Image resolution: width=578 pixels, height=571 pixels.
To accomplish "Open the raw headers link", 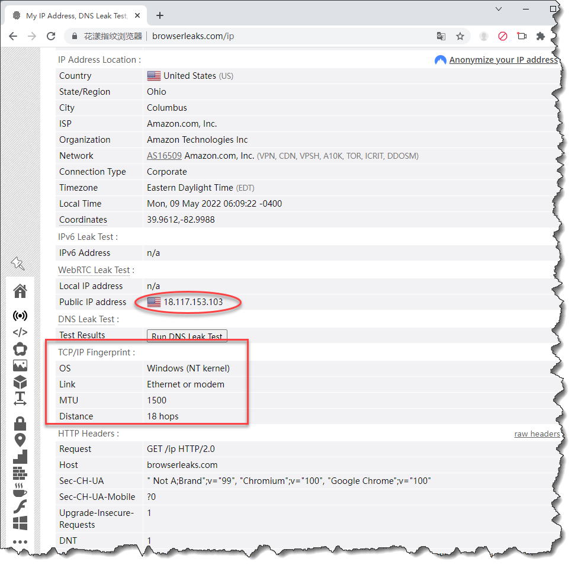I will 537,434.
